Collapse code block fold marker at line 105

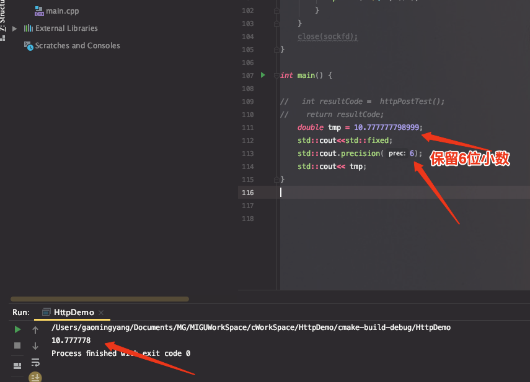[276, 50]
